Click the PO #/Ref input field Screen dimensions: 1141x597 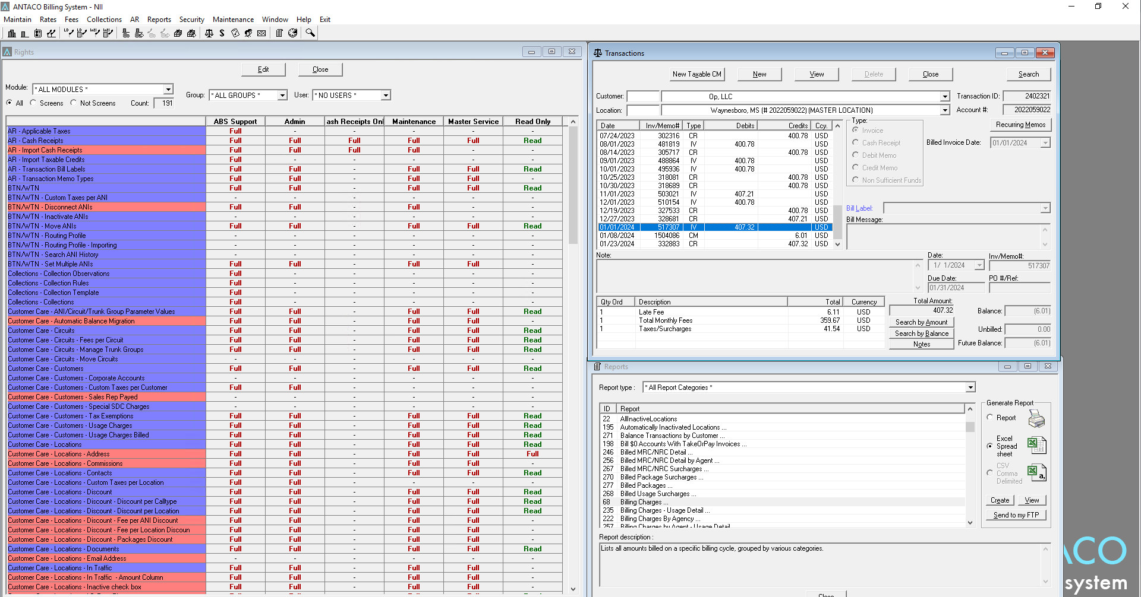[x=1019, y=288]
